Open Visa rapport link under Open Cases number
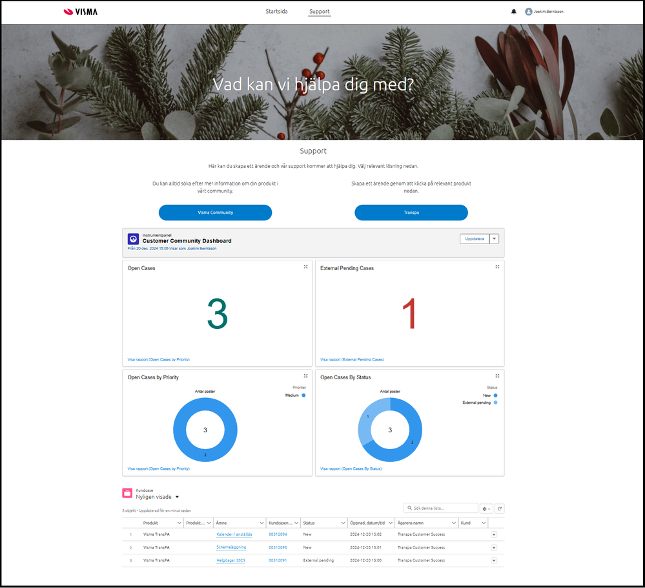This screenshot has width=645, height=588. (x=158, y=359)
